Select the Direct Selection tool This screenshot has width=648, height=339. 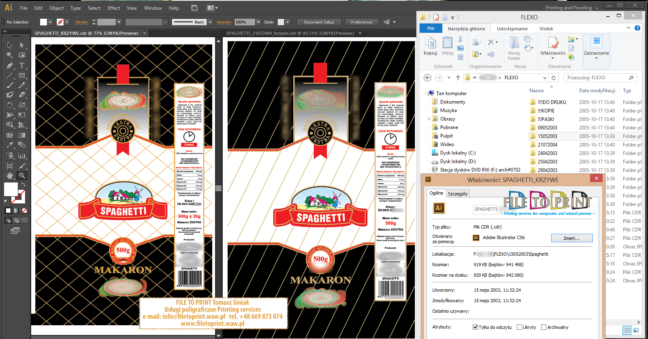(22, 45)
